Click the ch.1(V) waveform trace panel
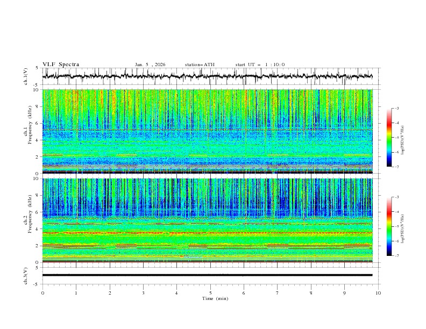Viewport: 426px width, 329px height. pos(210,76)
